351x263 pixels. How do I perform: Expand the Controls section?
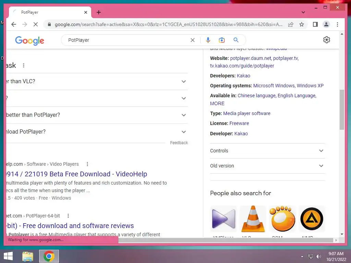tap(267, 151)
